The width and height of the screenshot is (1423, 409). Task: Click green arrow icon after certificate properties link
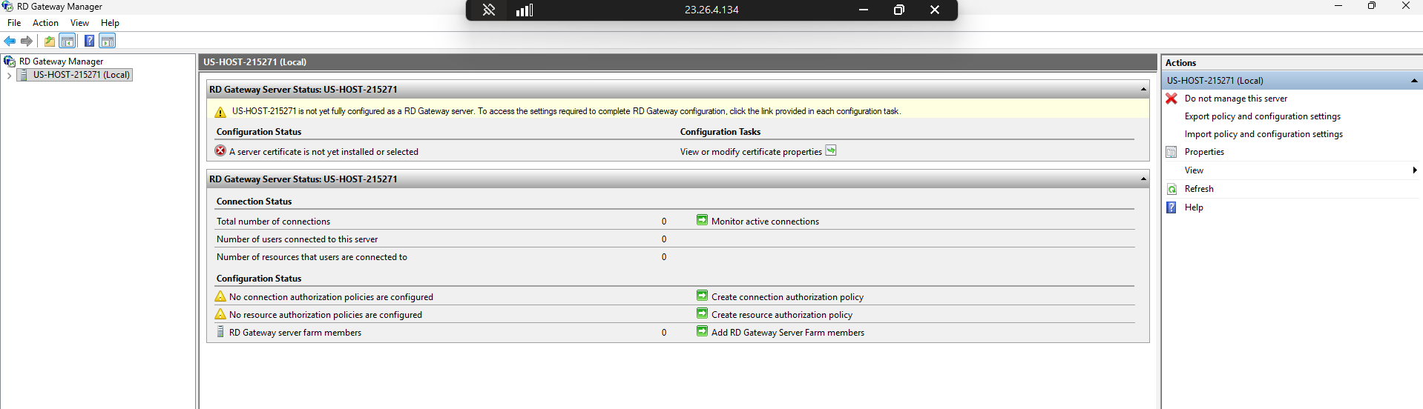pyautogui.click(x=831, y=150)
